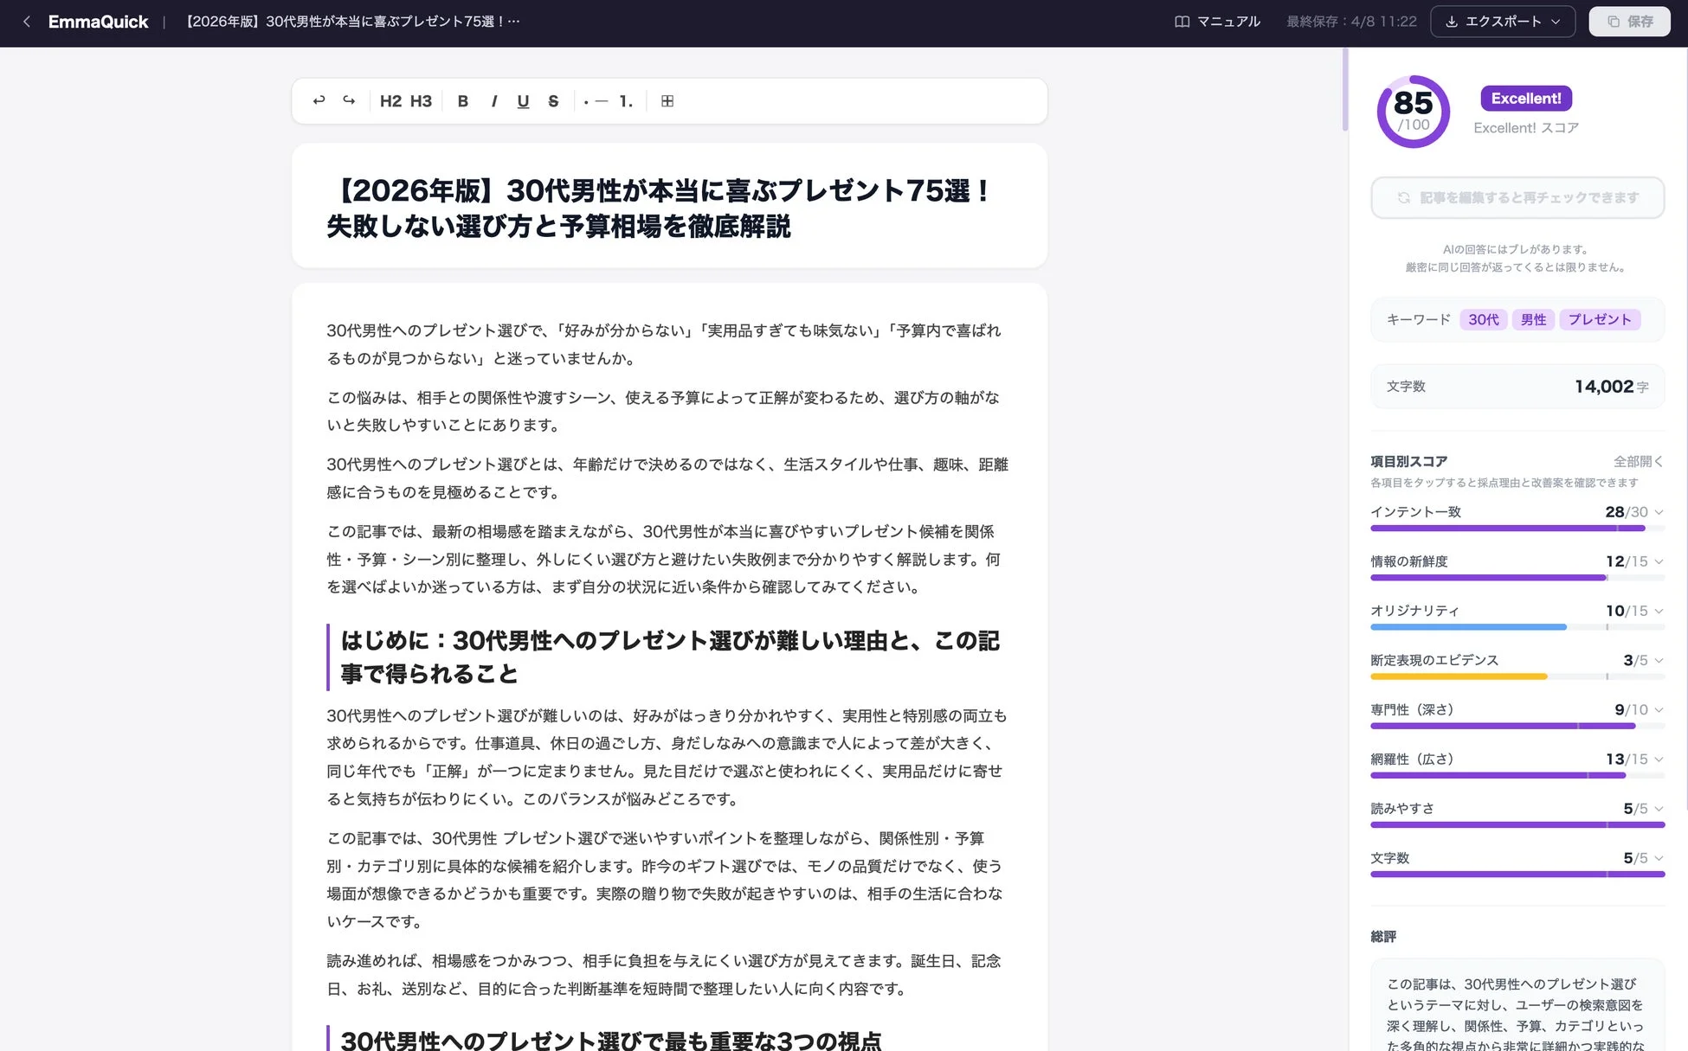
Task: Apply strikethrough formatting
Action: (553, 100)
